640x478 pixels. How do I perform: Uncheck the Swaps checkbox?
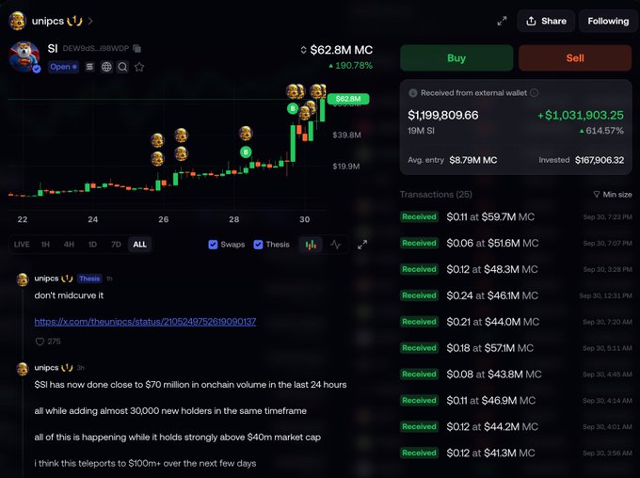[213, 245]
